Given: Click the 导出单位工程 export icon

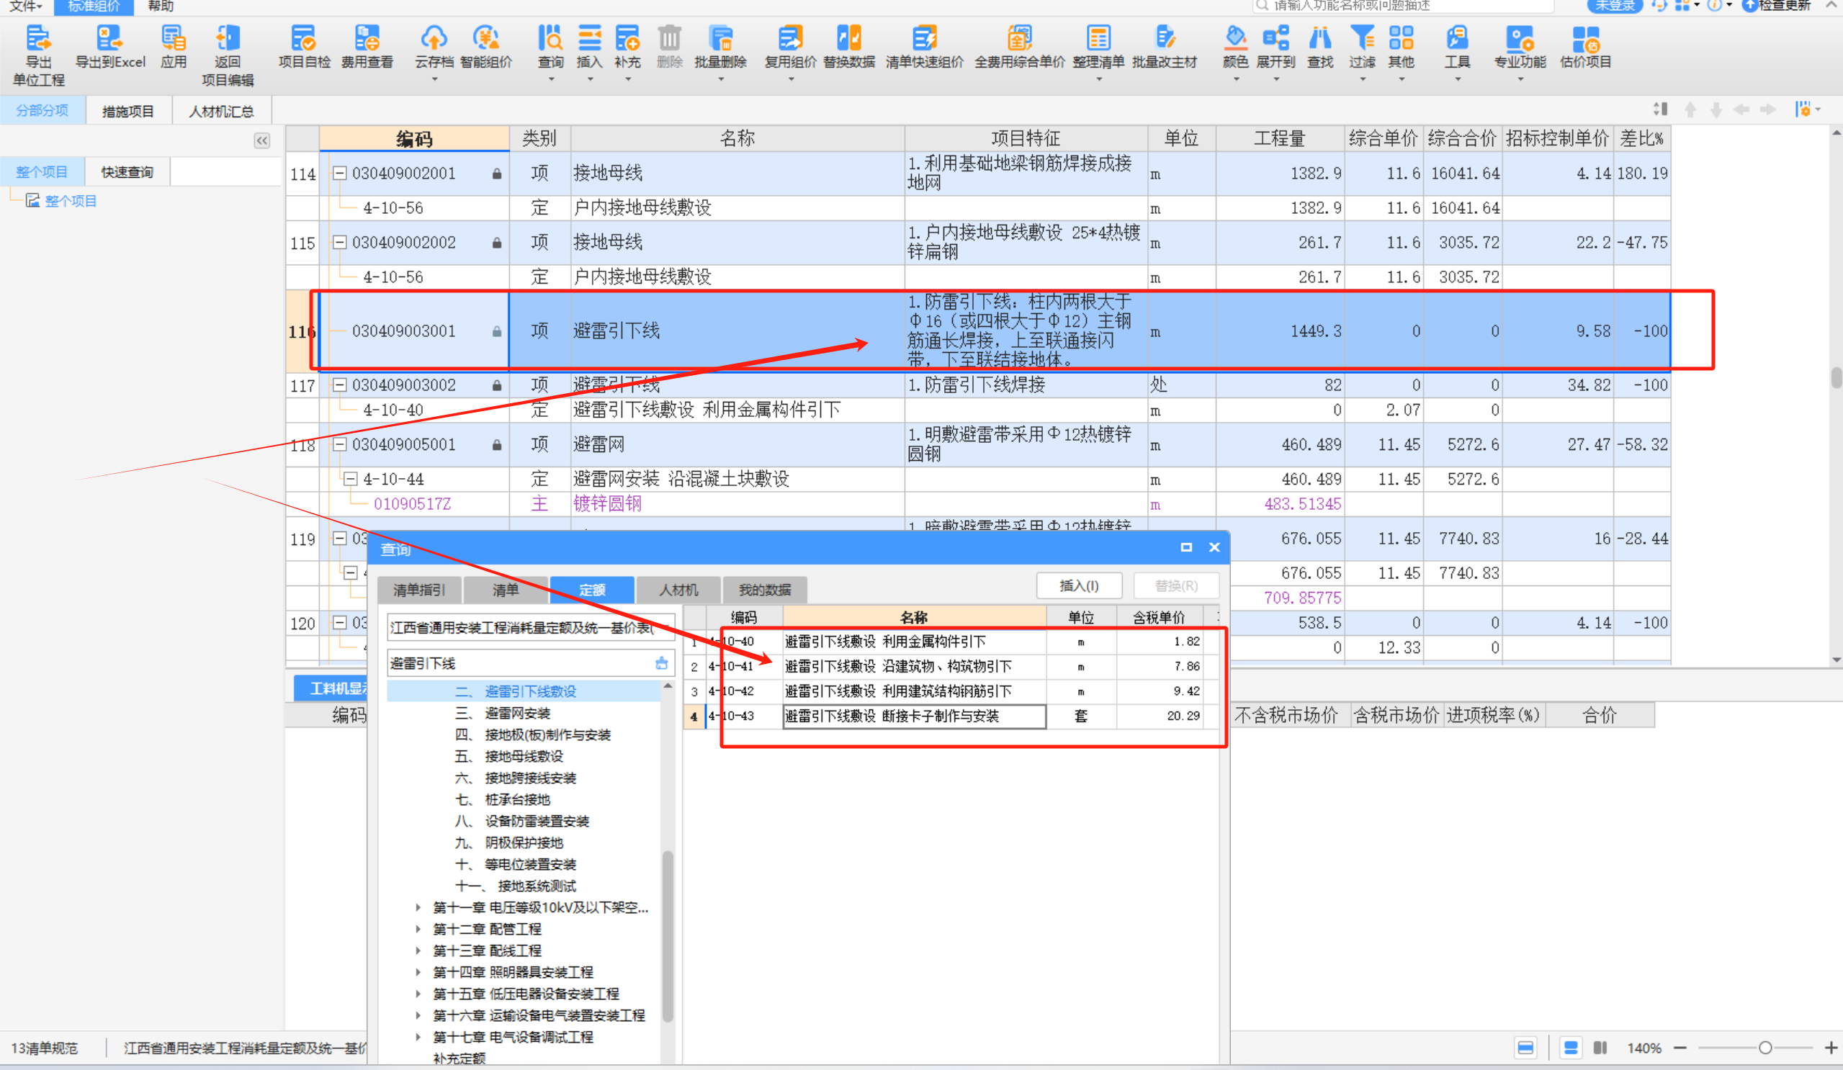Looking at the screenshot, I should point(38,37).
